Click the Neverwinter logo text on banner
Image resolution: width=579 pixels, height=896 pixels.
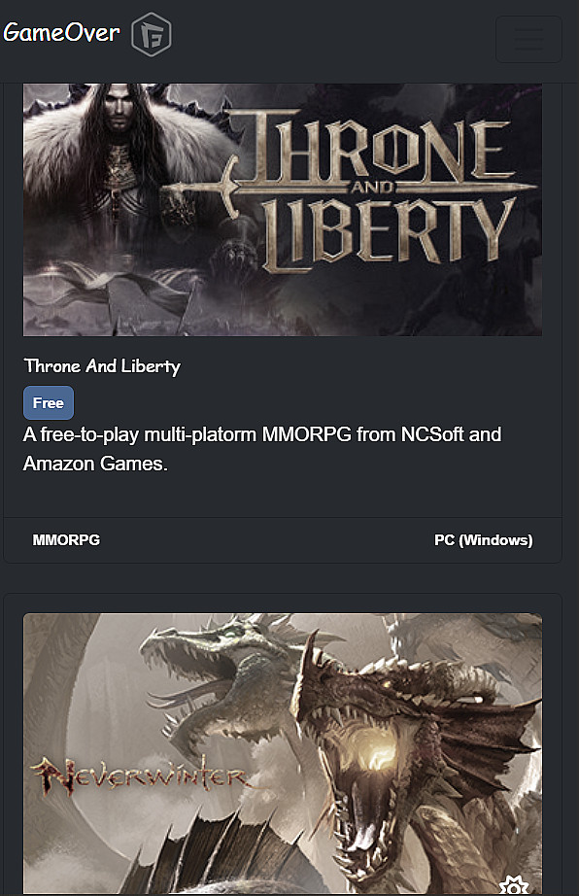(x=139, y=775)
